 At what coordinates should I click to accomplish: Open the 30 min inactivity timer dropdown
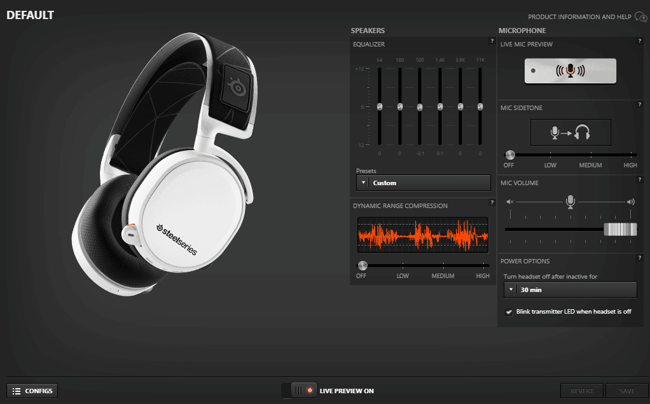point(570,289)
